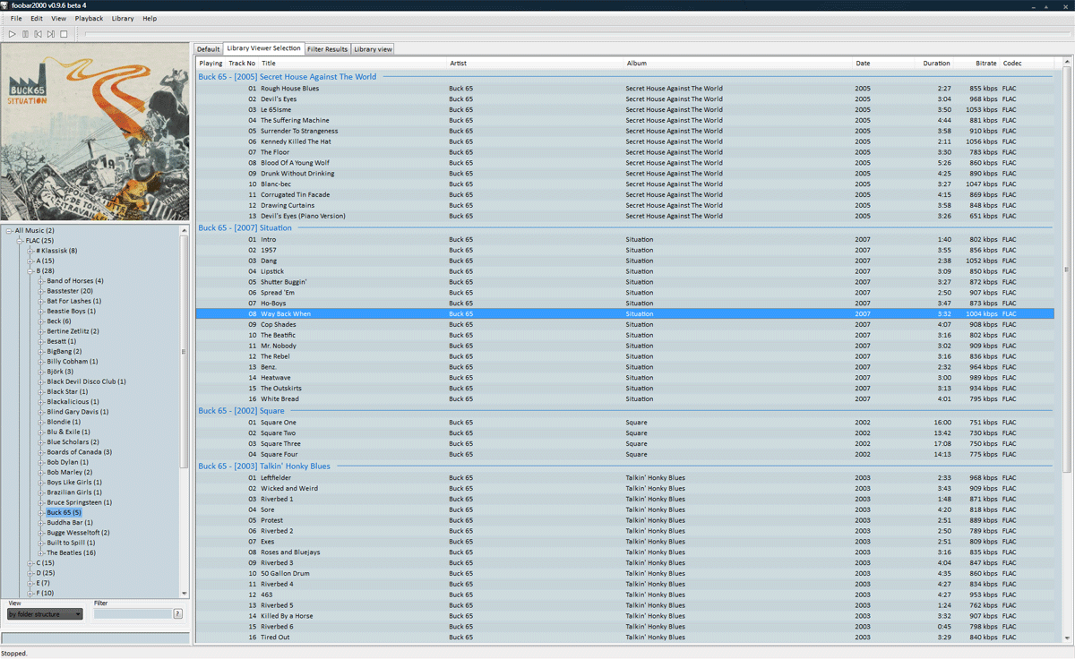Select Bob Marley (2) tree item
This screenshot has height=659, width=1075.
tap(70, 472)
